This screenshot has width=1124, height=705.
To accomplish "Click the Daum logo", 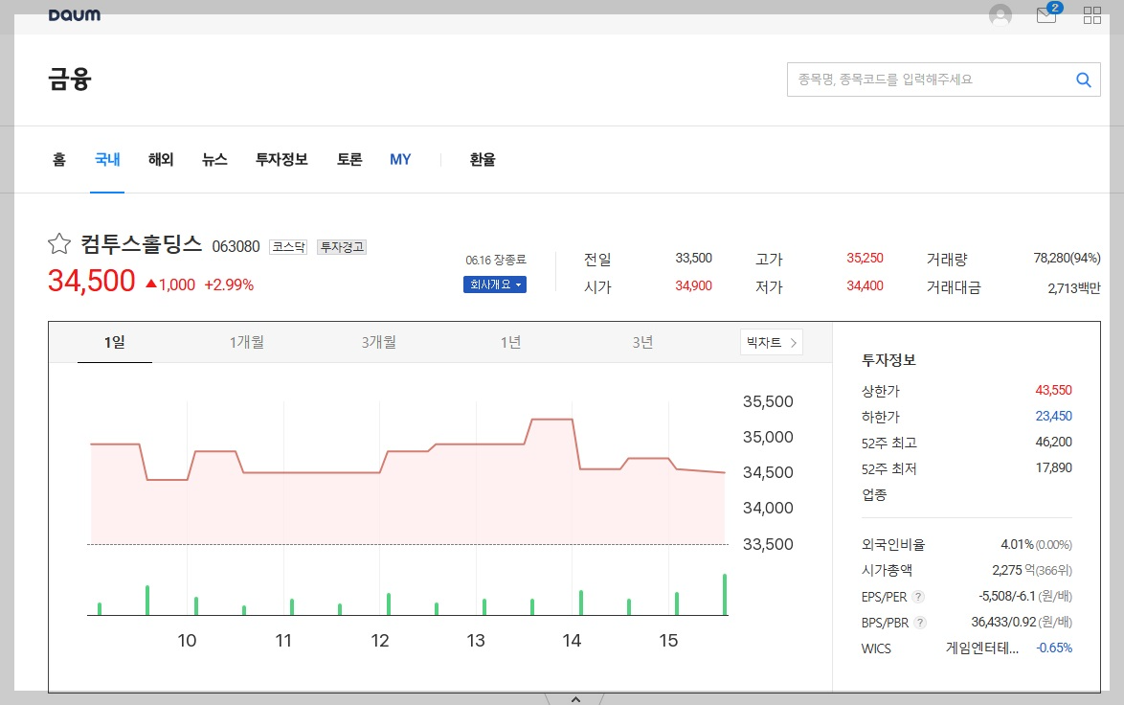I will (75, 13).
